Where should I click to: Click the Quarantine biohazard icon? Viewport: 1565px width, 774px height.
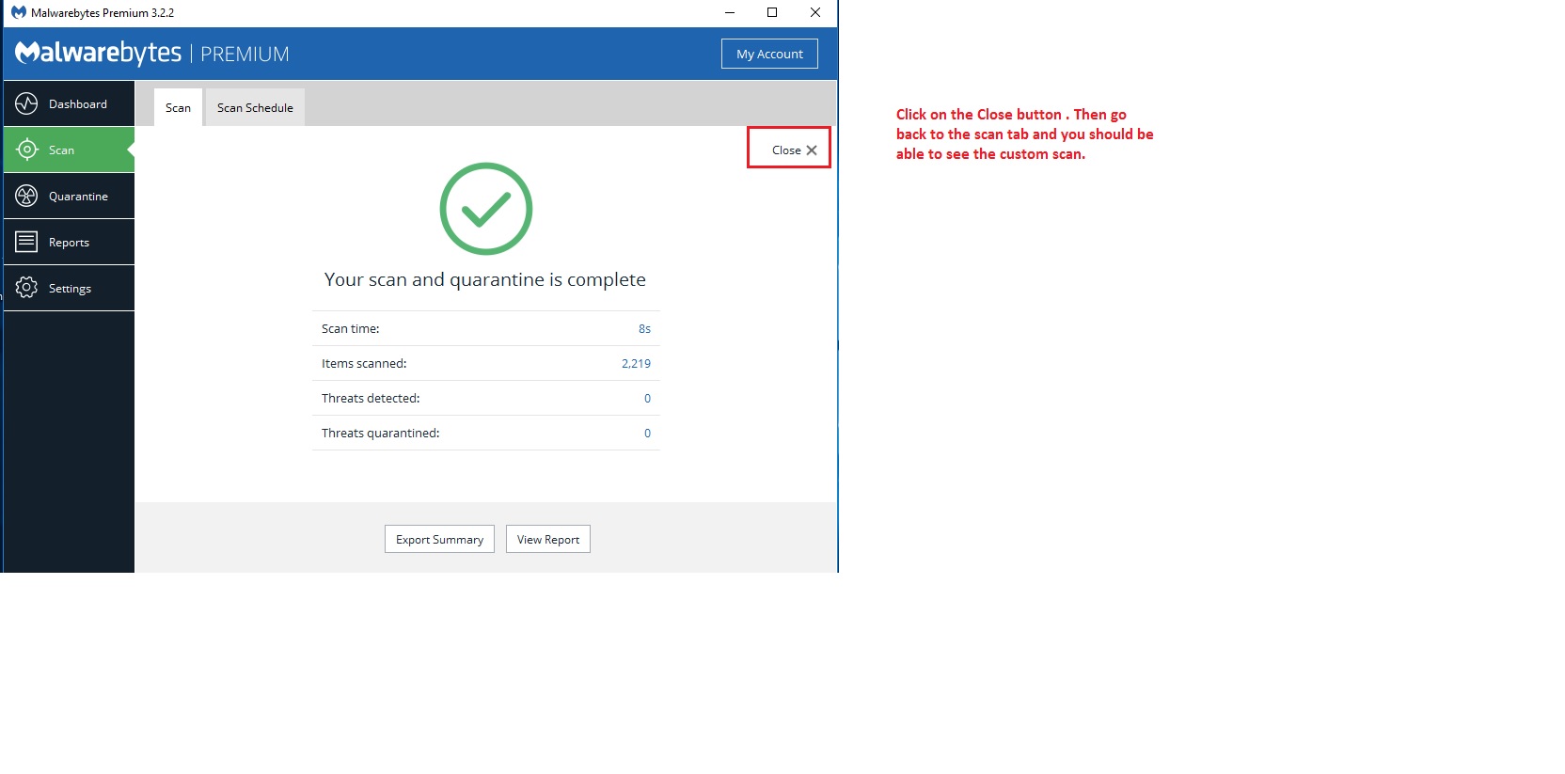[26, 196]
